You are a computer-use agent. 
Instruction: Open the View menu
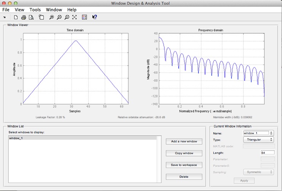19,10
